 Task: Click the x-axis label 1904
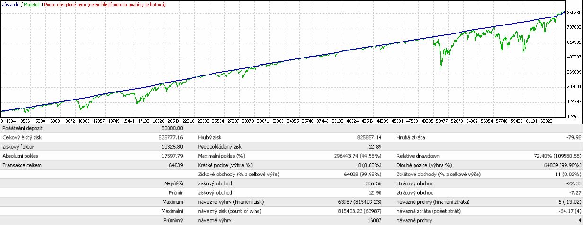click(12, 121)
